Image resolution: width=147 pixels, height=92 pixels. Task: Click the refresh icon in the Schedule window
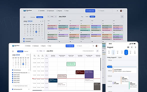click(97, 51)
